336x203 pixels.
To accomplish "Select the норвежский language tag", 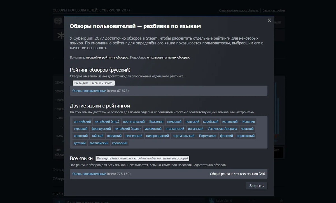I will pyautogui.click(x=246, y=136).
